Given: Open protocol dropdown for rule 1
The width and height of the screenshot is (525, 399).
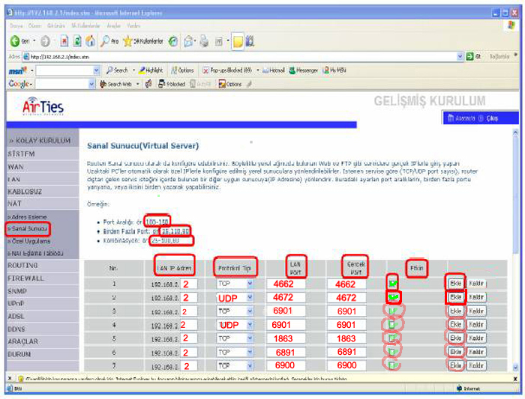Looking at the screenshot, I should pyautogui.click(x=250, y=284).
